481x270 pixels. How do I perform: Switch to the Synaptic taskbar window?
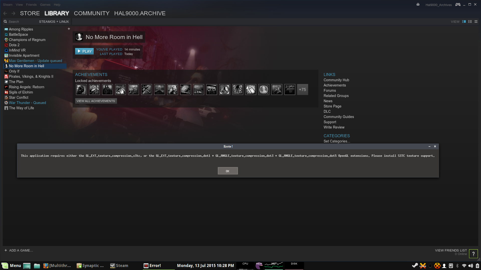(90, 265)
